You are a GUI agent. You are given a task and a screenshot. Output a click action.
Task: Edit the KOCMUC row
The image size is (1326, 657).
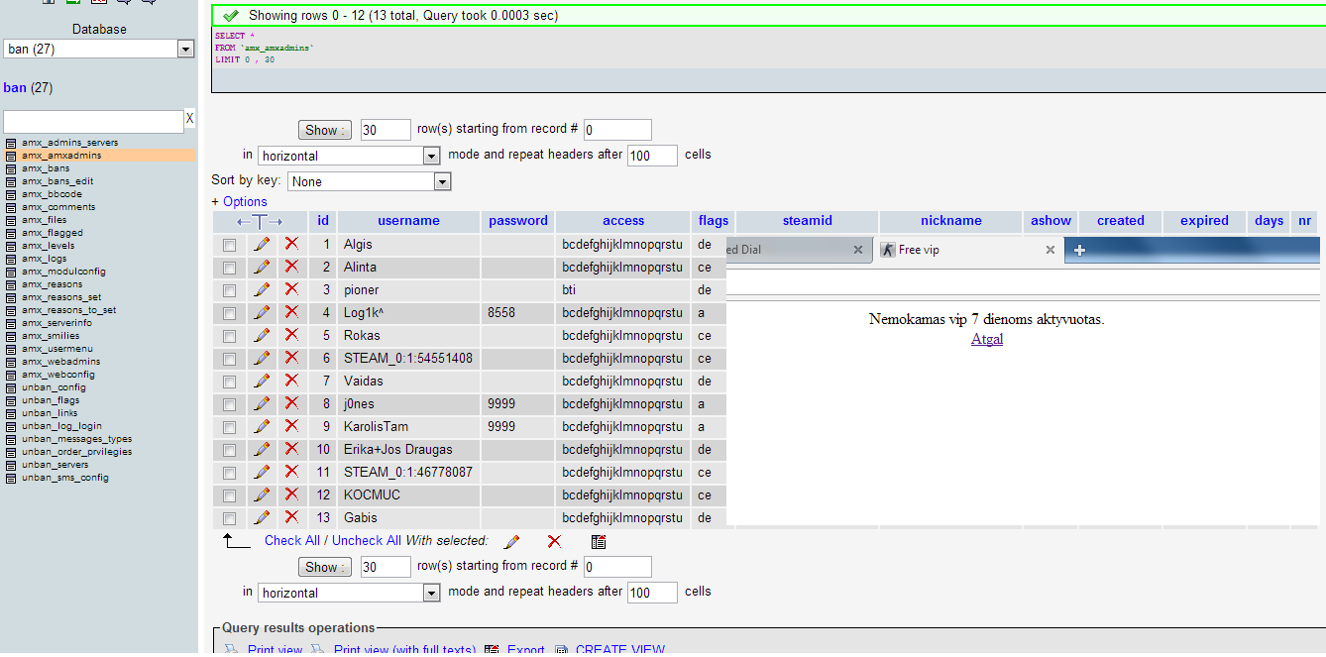(x=262, y=494)
